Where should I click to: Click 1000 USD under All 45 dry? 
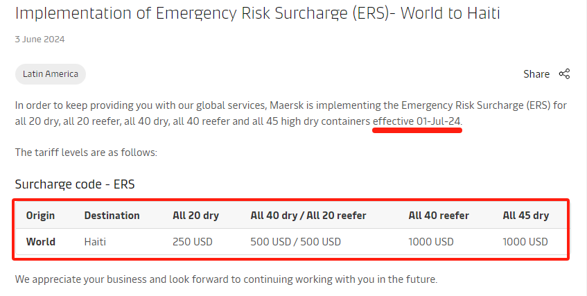pyautogui.click(x=525, y=242)
